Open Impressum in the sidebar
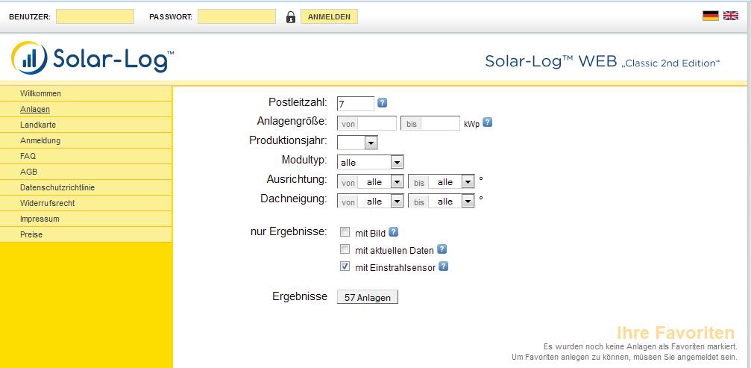This screenshot has height=368, width=751. (87, 219)
